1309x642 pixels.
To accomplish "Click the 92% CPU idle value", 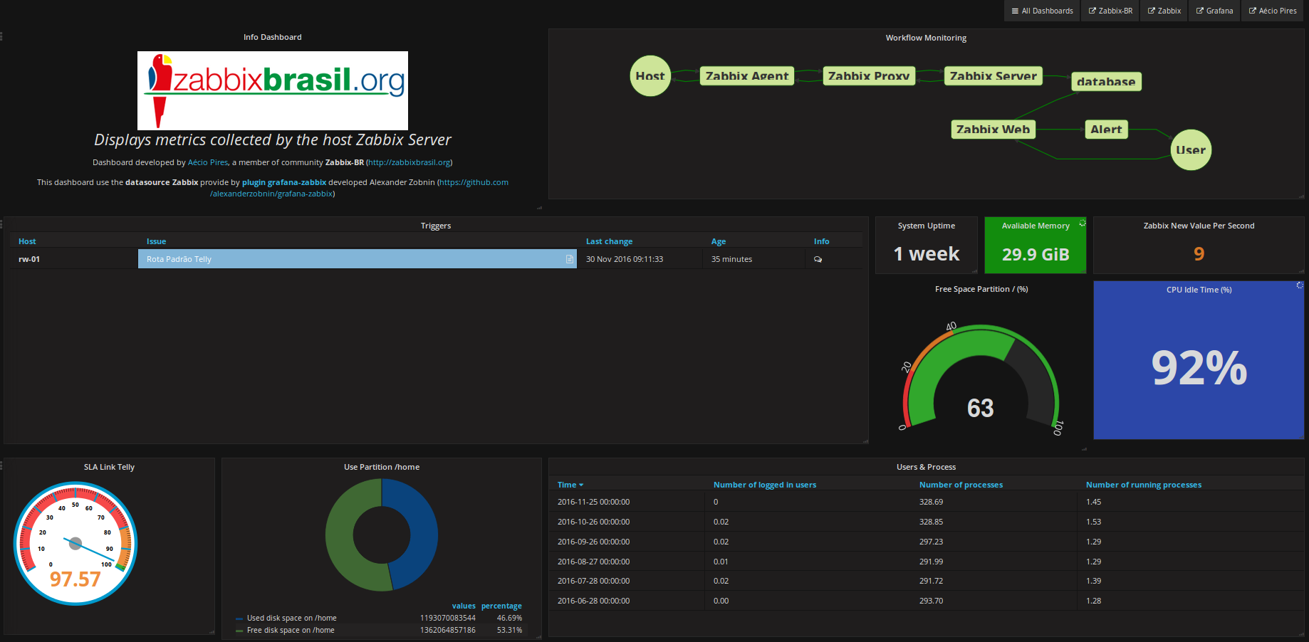I will (x=1199, y=368).
